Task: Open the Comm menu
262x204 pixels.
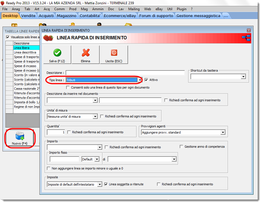Action: pyautogui.click(x=59, y=9)
